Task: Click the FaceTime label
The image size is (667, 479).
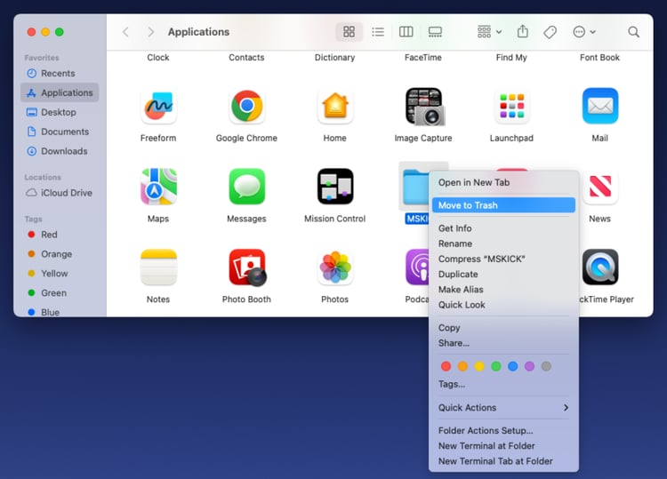Action: pos(423,58)
